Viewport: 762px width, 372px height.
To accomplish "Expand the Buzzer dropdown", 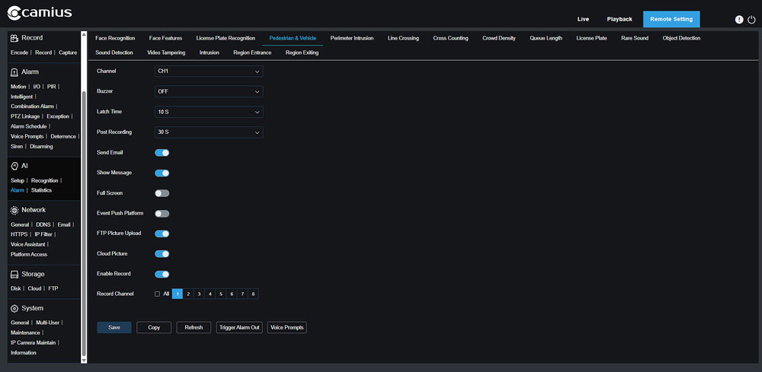I will [209, 91].
